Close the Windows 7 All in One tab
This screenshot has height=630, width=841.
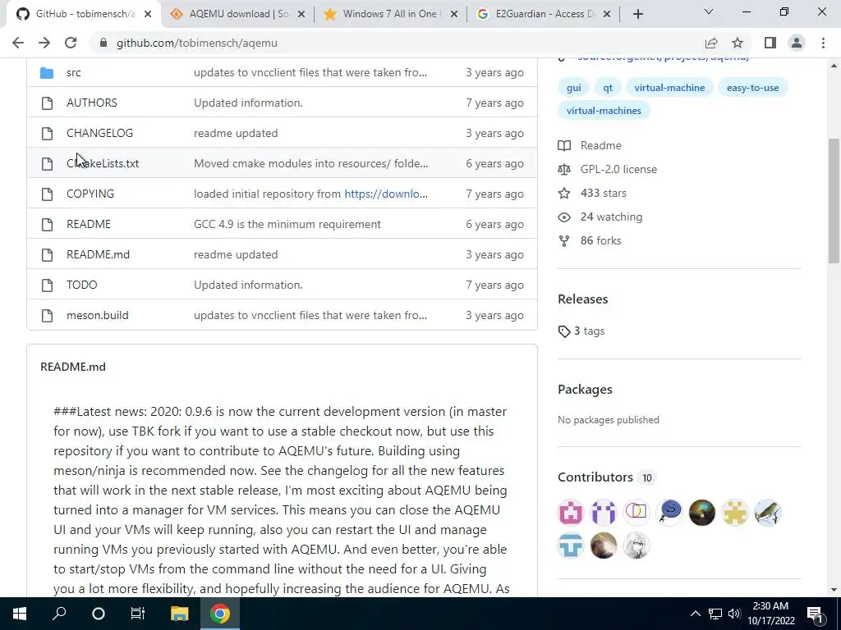pos(453,15)
